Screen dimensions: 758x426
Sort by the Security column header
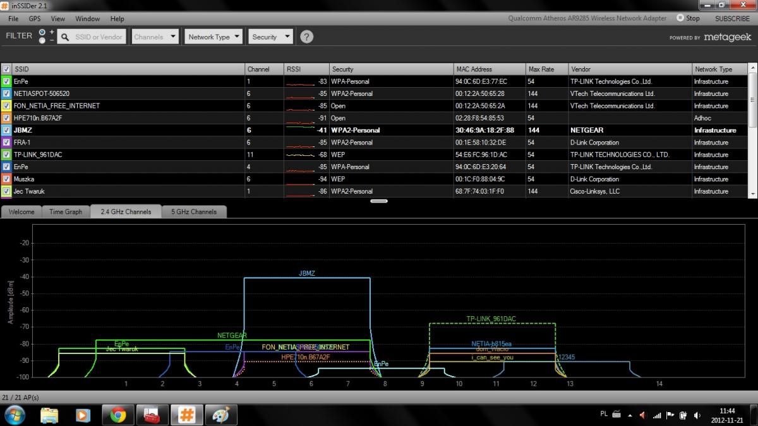coord(391,69)
